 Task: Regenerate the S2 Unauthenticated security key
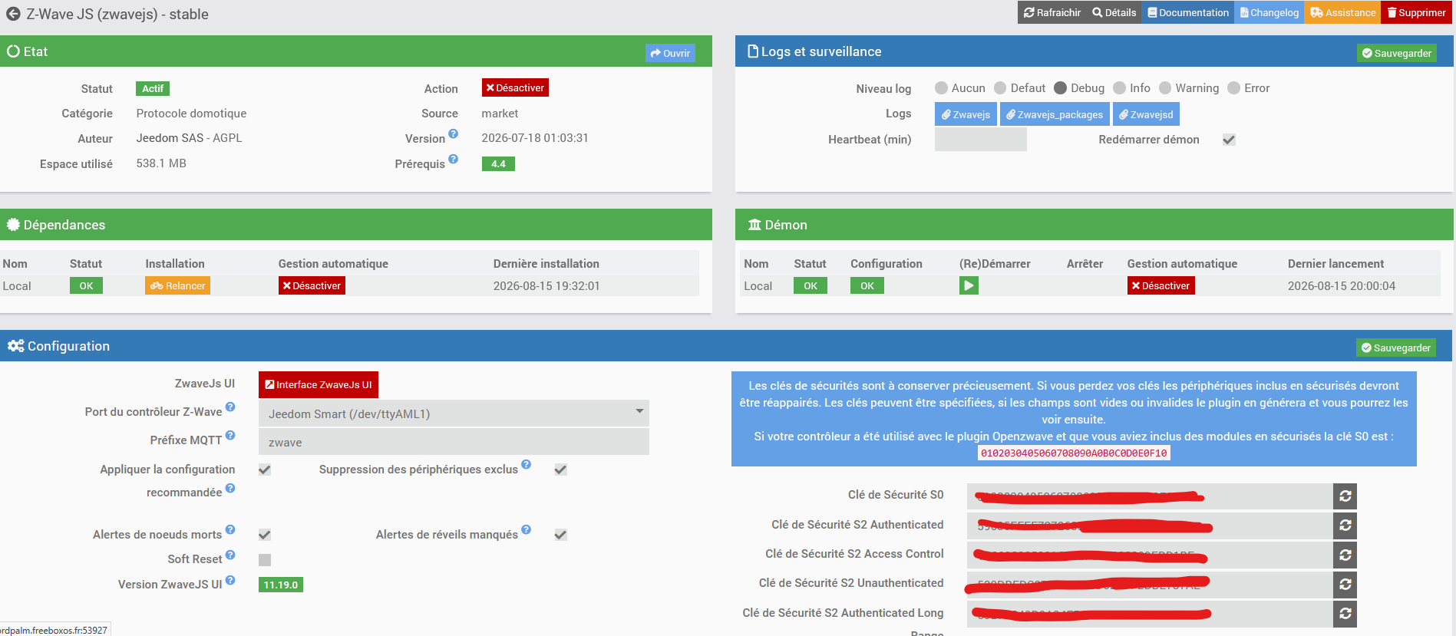1345,584
